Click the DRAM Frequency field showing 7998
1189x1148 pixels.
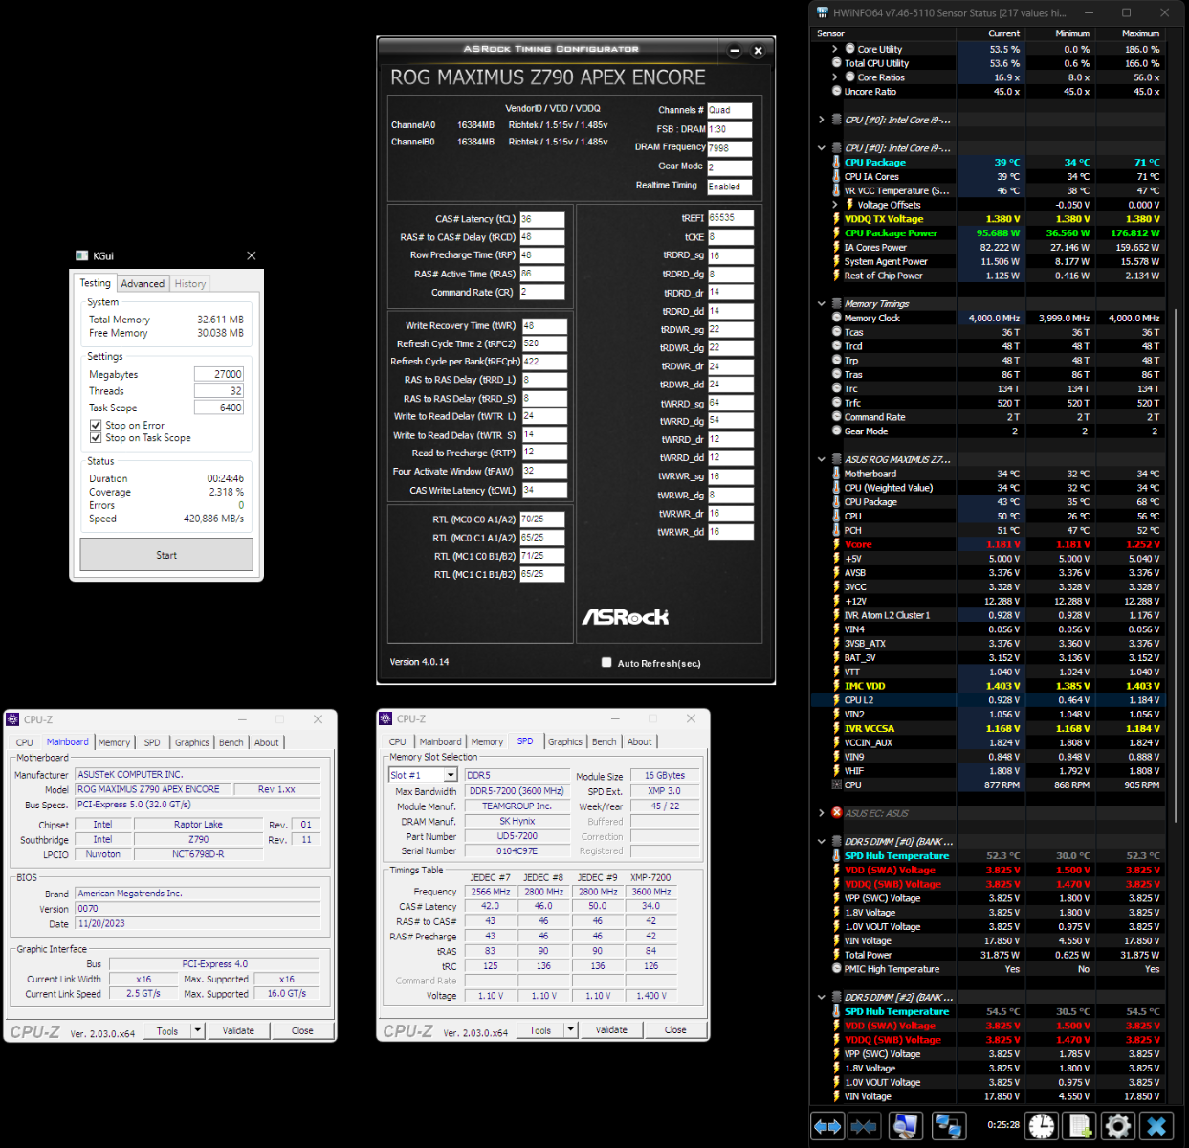click(x=729, y=148)
